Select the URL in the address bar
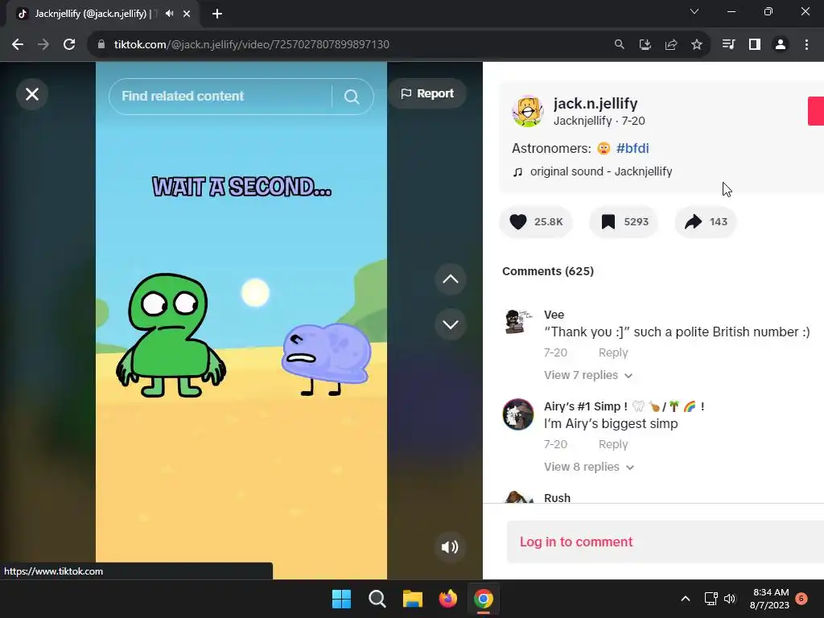The image size is (824, 618). [251, 45]
